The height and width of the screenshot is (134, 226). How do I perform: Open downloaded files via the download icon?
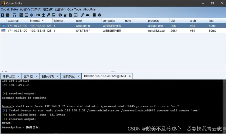point(43,15)
